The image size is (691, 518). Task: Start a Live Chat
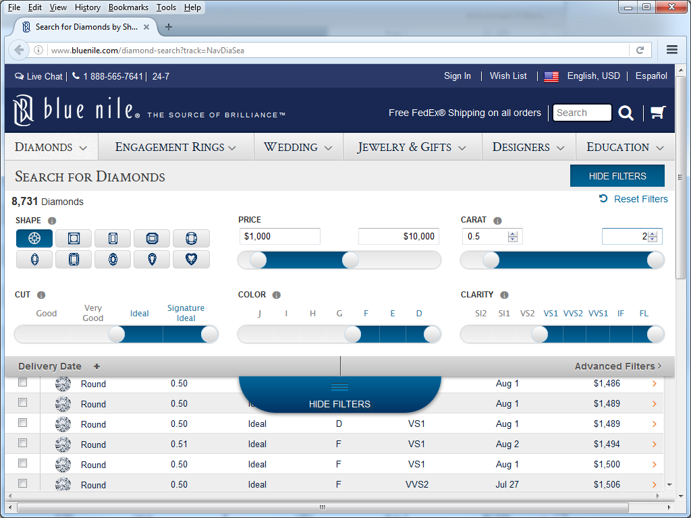(38, 77)
